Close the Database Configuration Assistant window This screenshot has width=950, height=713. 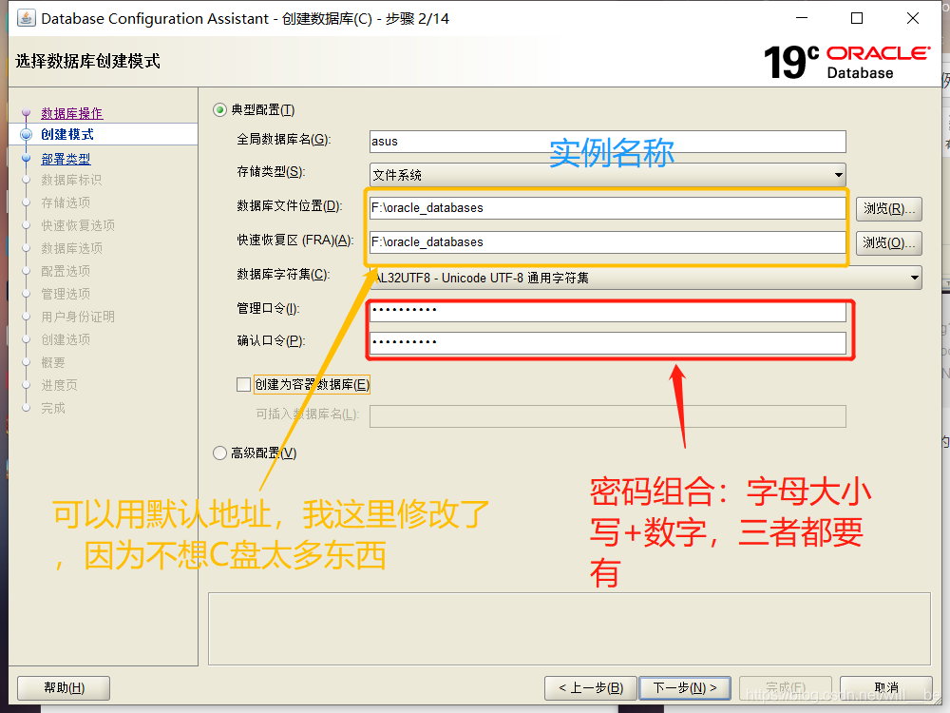(x=912, y=18)
